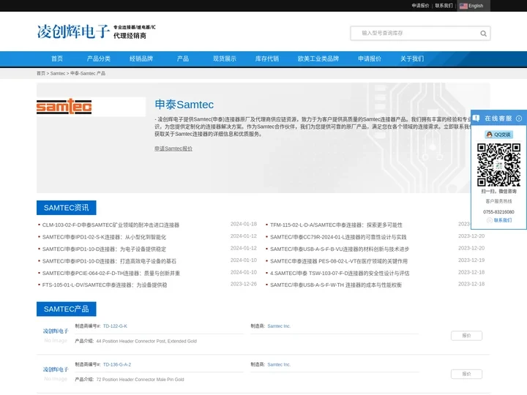Open news TFM-115-02-L-D-A/SAMTEC申泰连接器
The width and height of the screenshot is (527, 395).
click(x=336, y=225)
